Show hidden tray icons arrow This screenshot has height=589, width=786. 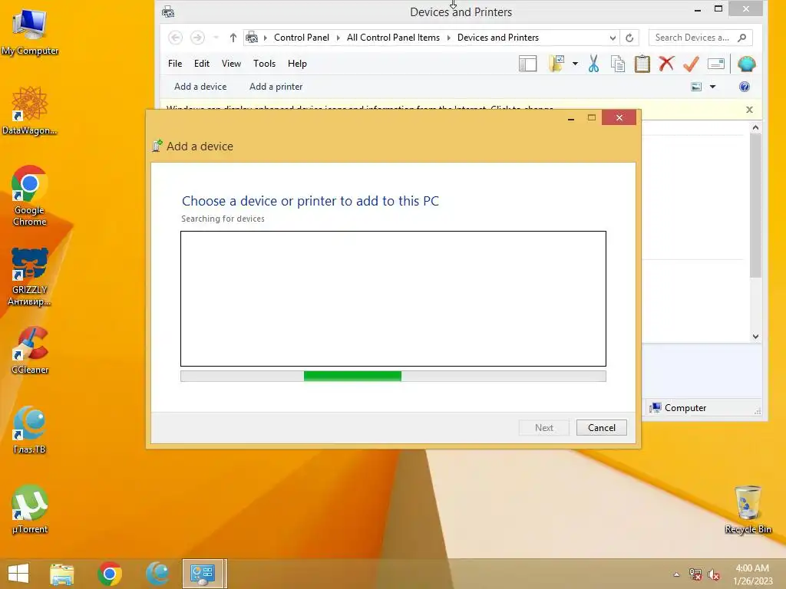coord(676,574)
